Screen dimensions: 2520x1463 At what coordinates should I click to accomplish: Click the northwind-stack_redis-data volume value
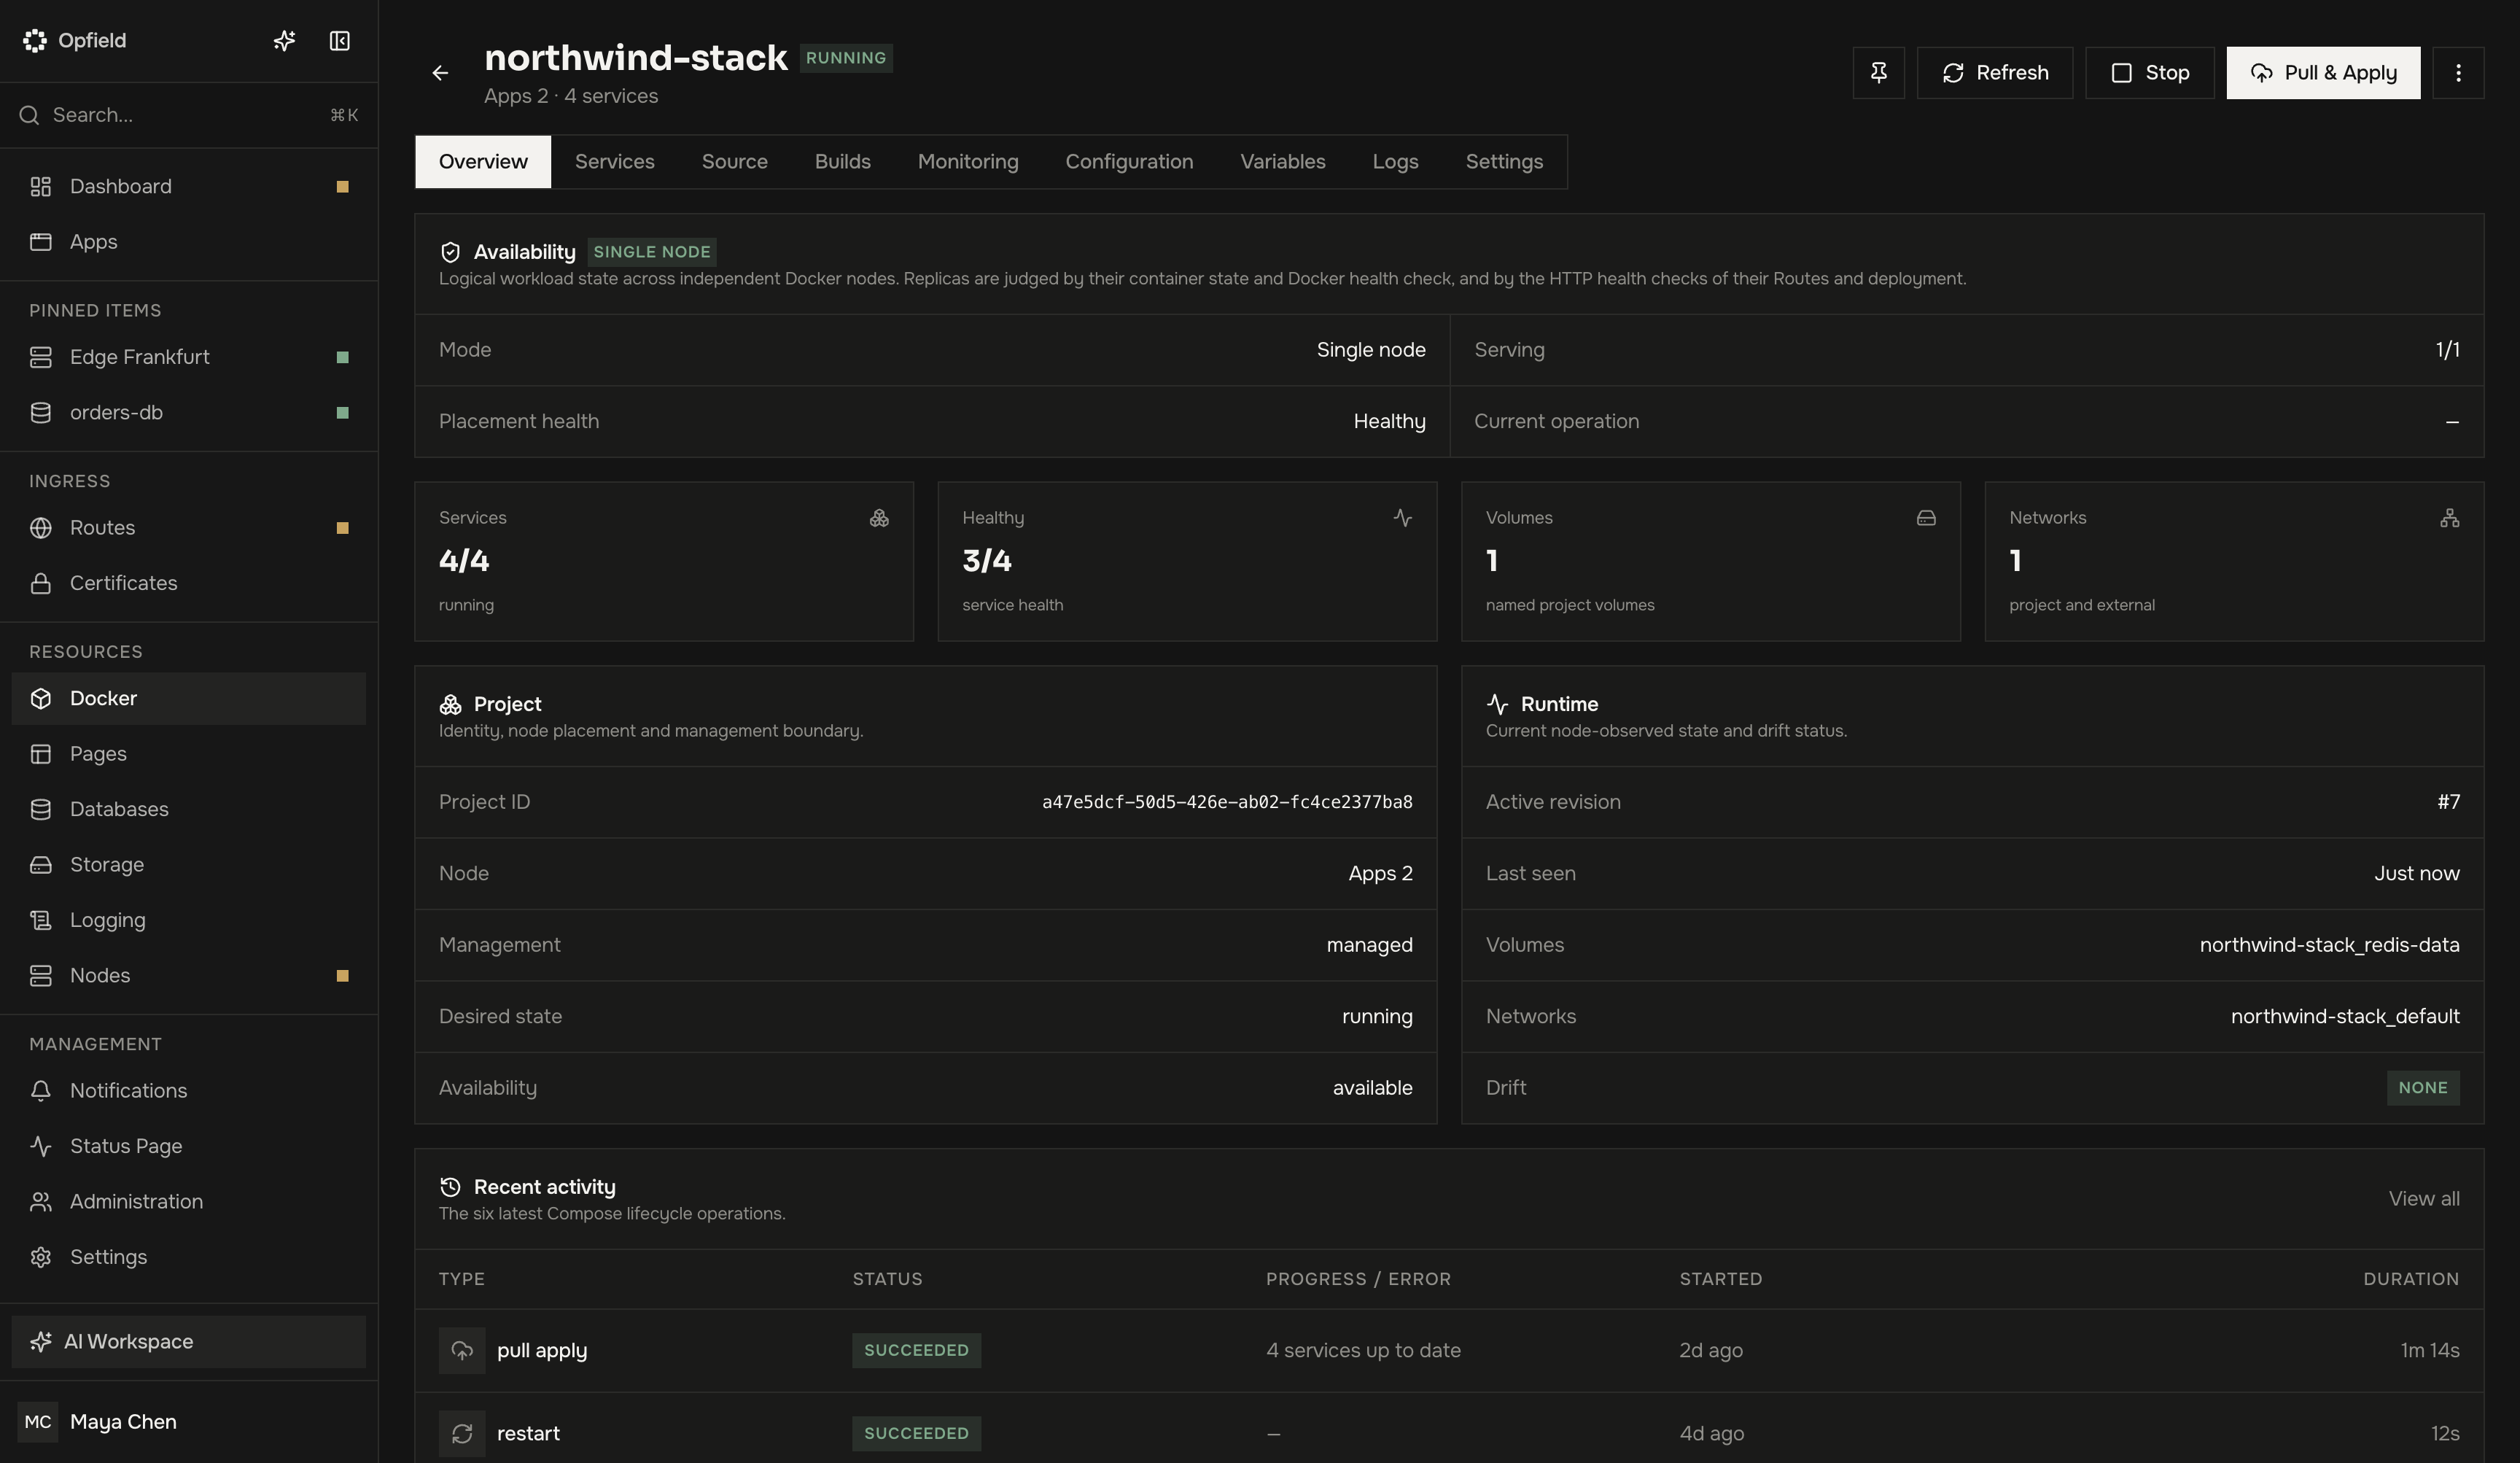point(2329,946)
